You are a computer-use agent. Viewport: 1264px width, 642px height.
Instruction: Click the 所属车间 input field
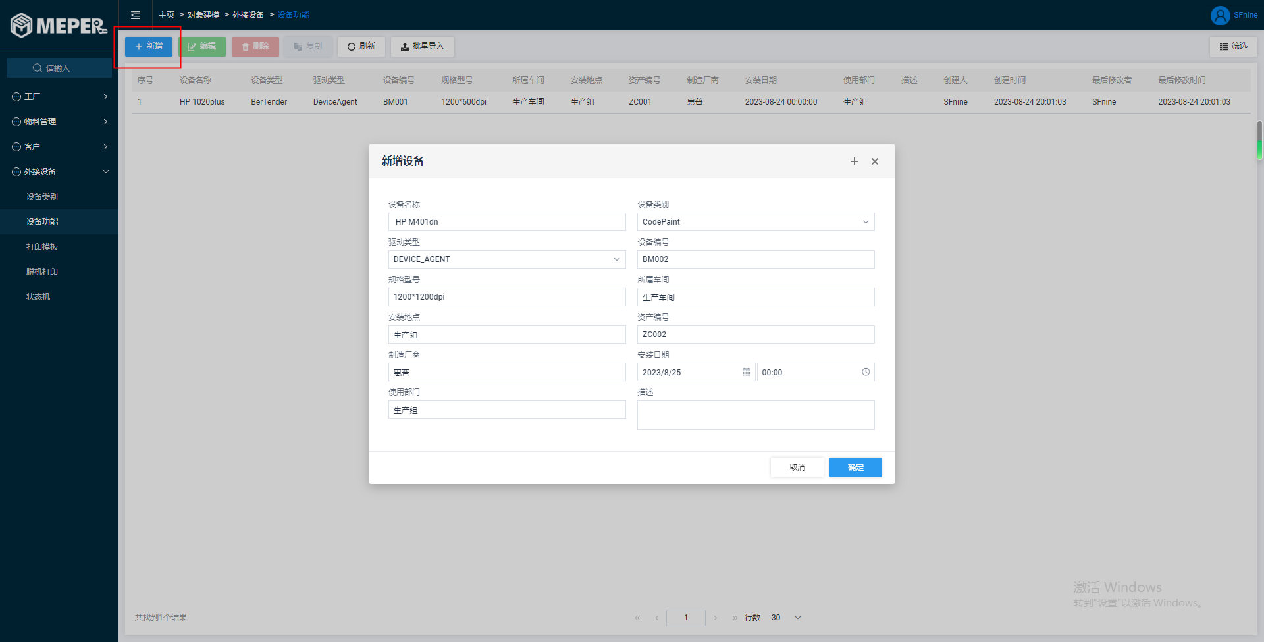(x=756, y=297)
